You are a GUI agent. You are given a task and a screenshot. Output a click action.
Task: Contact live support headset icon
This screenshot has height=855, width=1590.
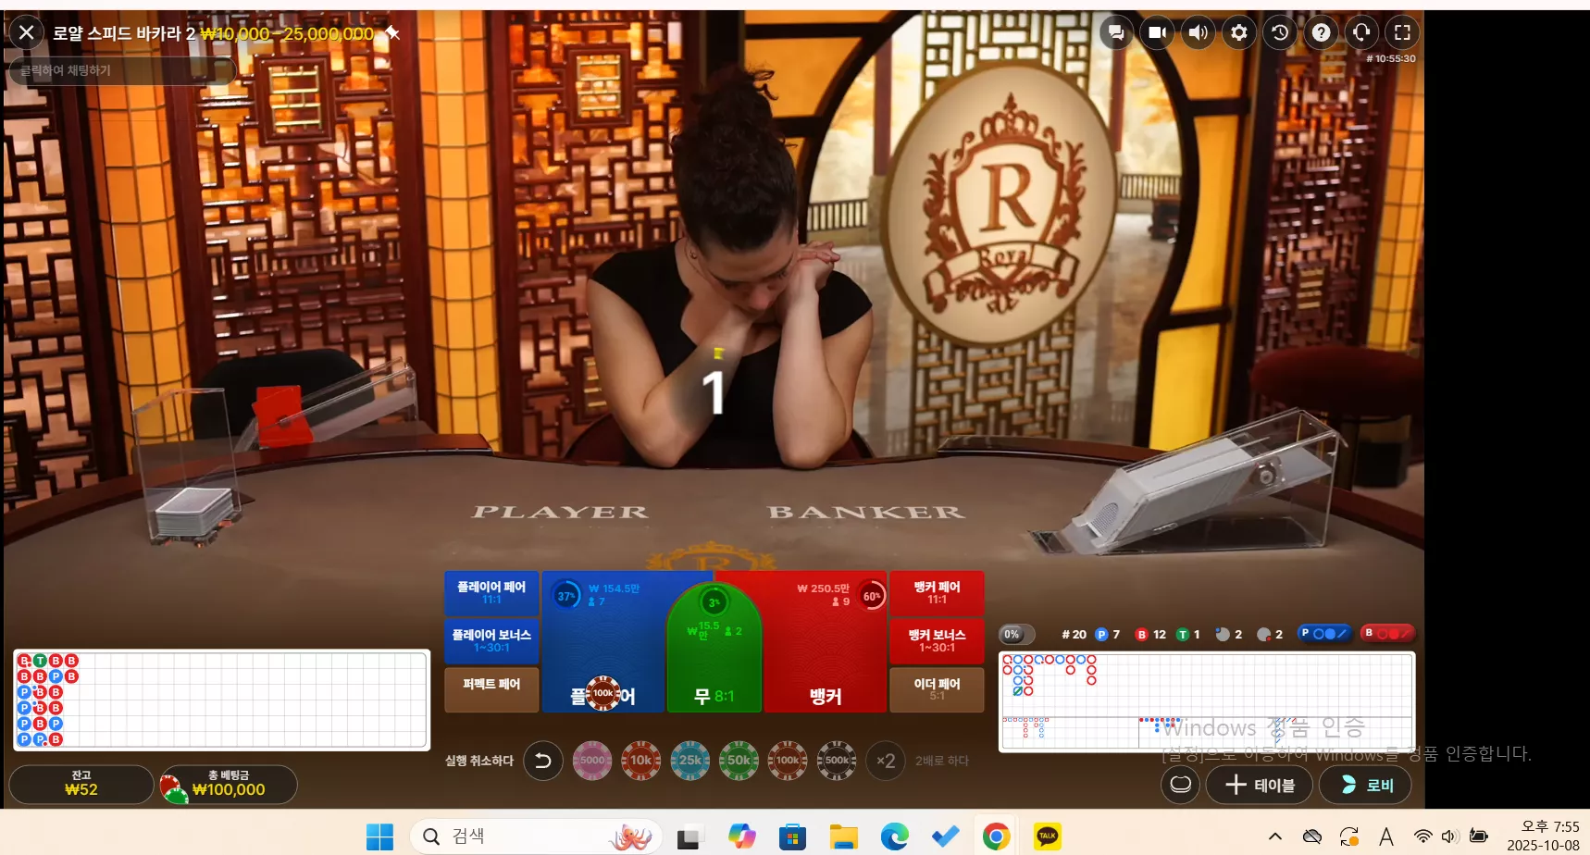(1361, 32)
